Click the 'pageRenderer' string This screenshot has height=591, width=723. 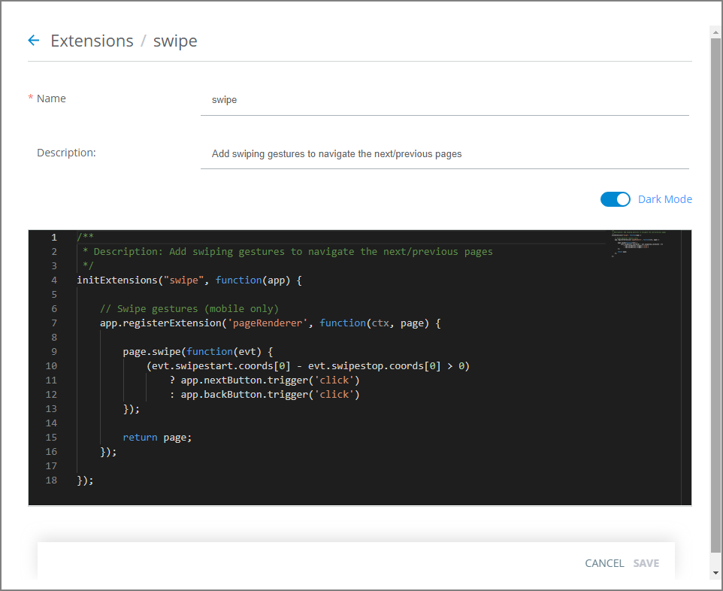268,323
